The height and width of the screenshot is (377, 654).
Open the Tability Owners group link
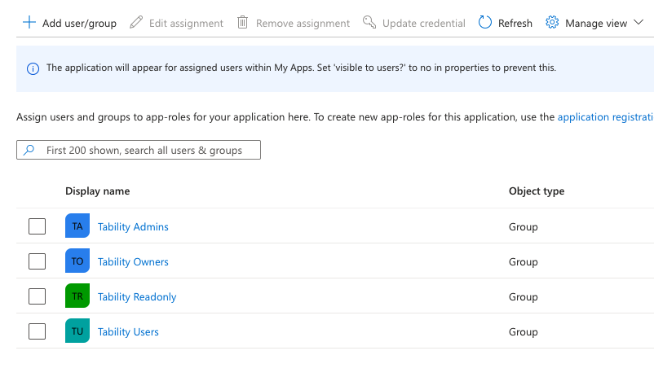click(x=133, y=262)
